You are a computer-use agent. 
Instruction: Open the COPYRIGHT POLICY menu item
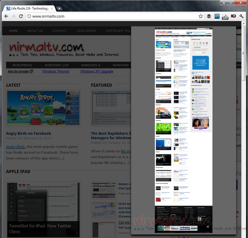[x=118, y=31]
